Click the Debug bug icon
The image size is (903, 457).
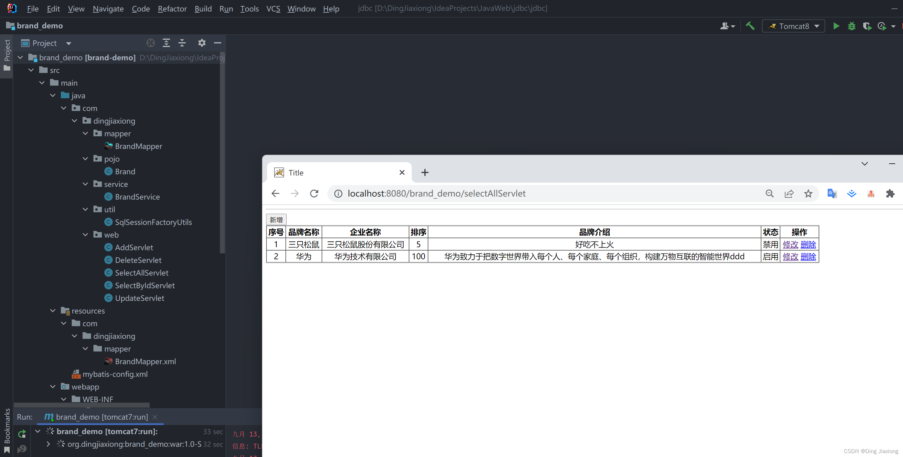(851, 26)
